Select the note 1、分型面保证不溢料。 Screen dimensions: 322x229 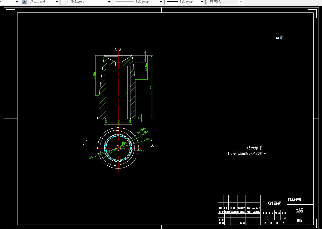tap(246, 153)
